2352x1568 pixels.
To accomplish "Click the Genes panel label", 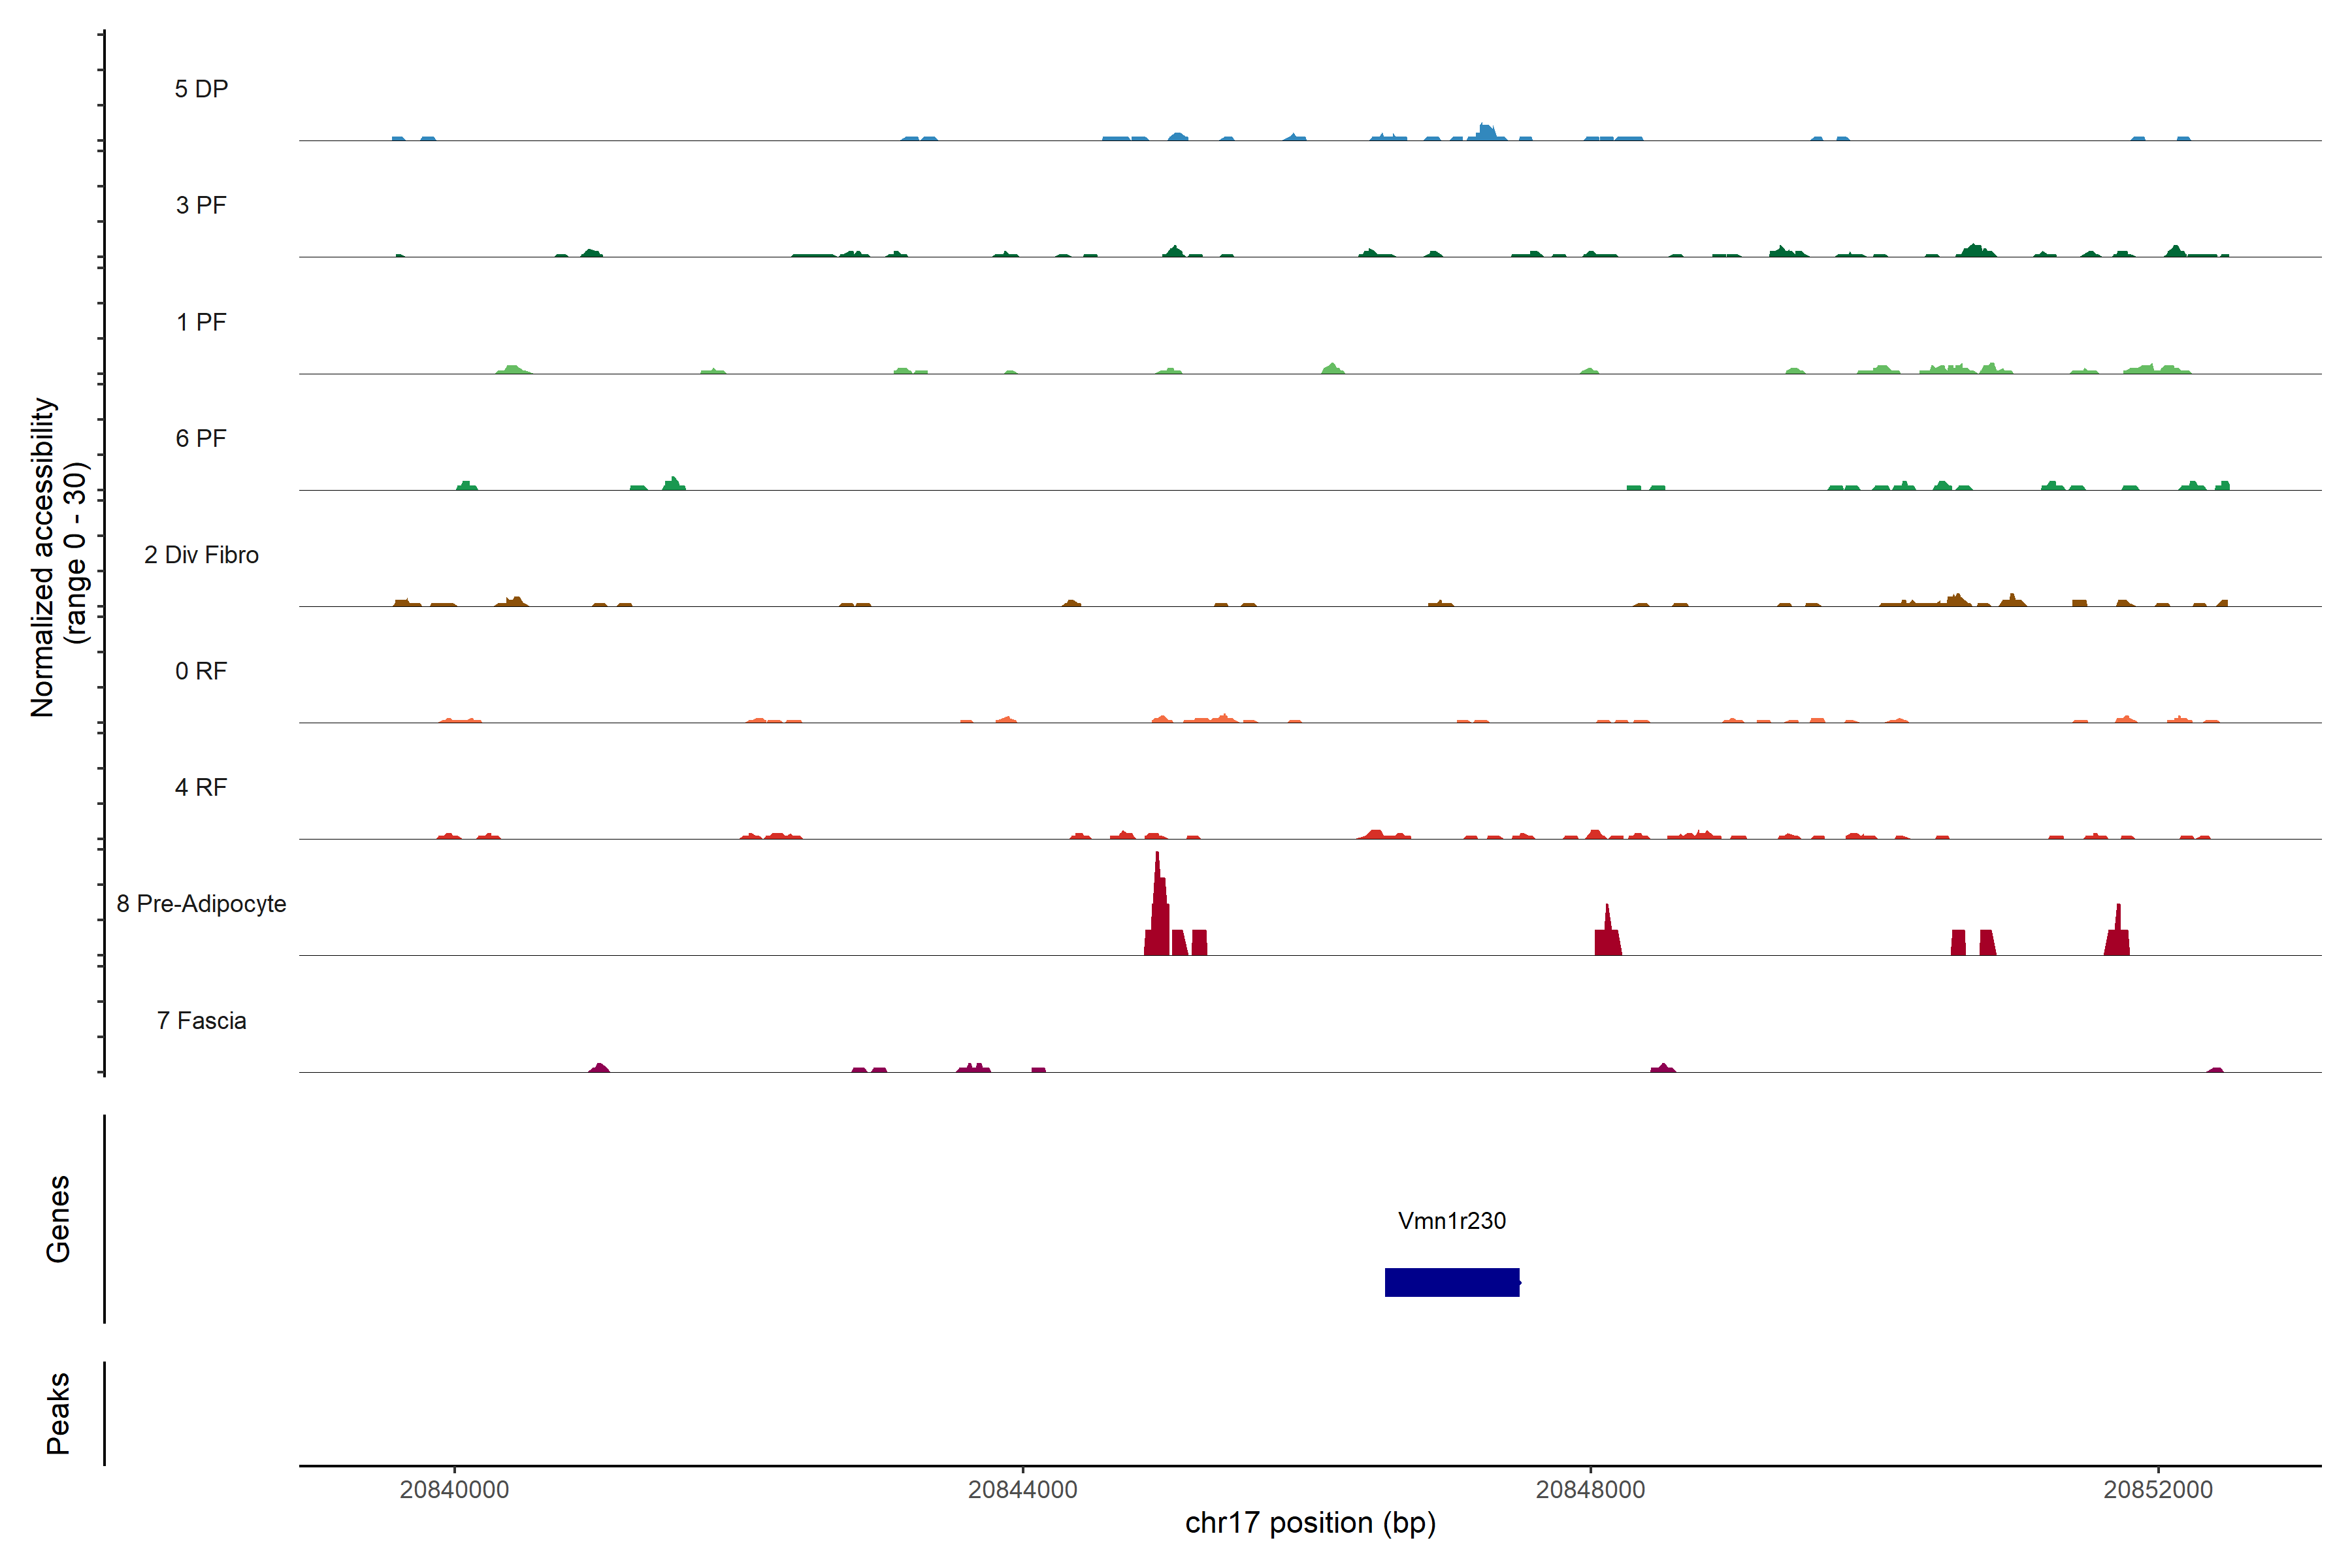I will point(58,1219).
